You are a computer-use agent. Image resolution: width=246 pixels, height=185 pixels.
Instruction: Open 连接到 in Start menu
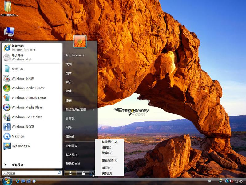tap(80, 136)
